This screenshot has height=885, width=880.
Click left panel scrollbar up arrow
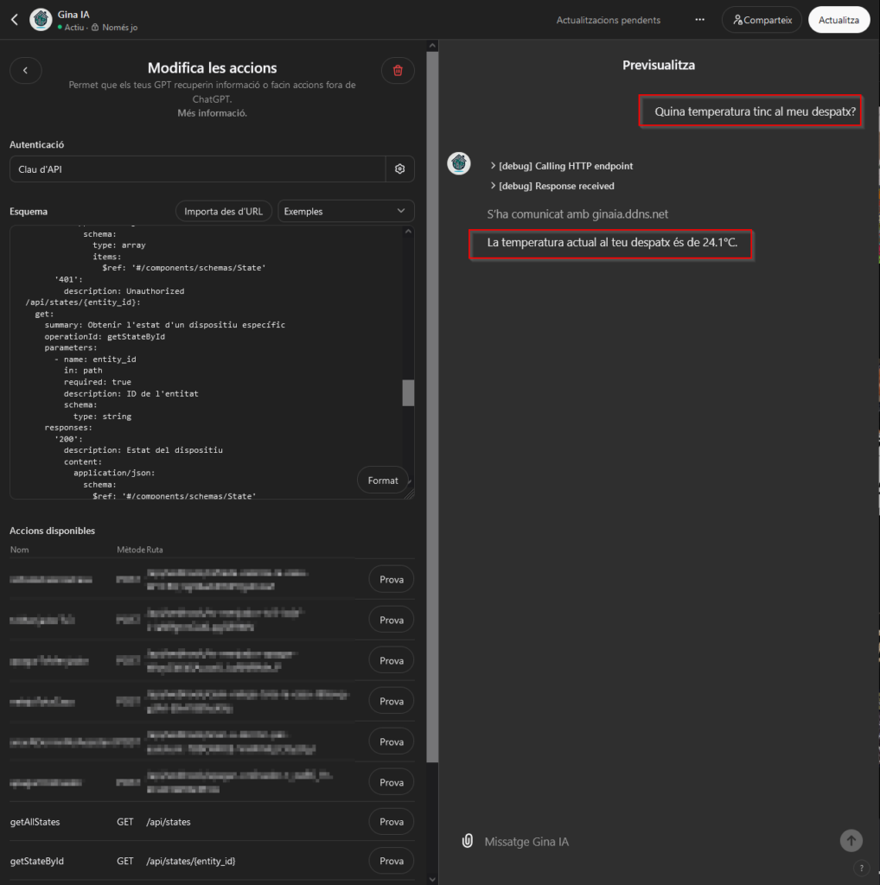tap(432, 46)
